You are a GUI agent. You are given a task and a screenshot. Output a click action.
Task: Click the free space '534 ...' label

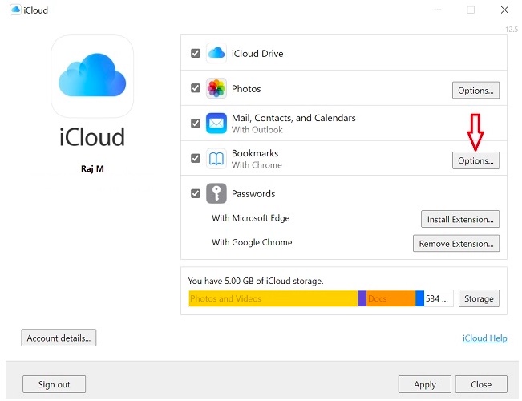(x=437, y=298)
